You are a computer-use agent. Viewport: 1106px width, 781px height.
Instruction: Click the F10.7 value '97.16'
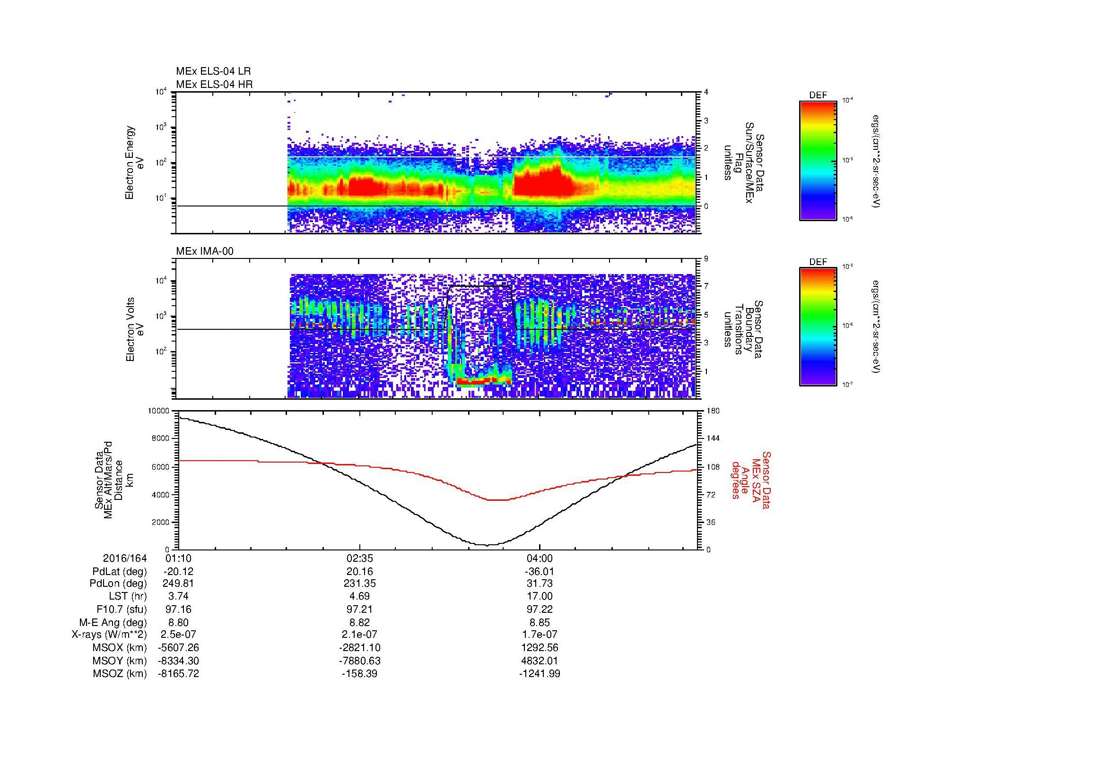click(x=179, y=609)
